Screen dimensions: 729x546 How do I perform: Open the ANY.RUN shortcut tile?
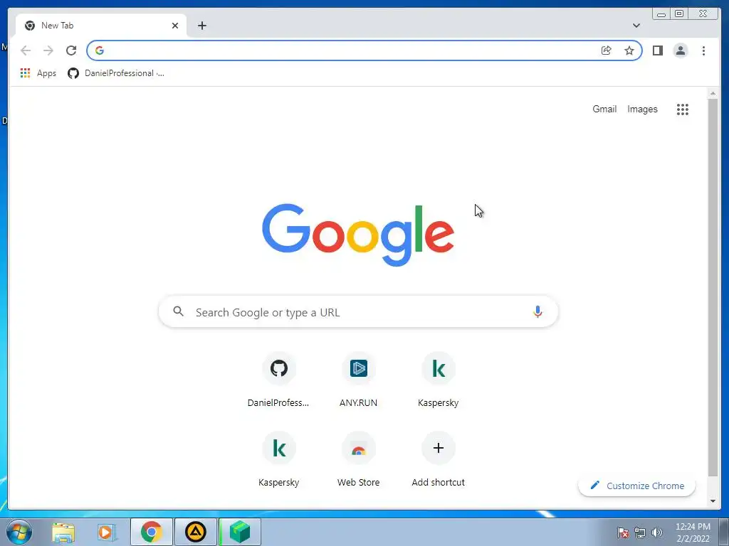click(x=359, y=380)
